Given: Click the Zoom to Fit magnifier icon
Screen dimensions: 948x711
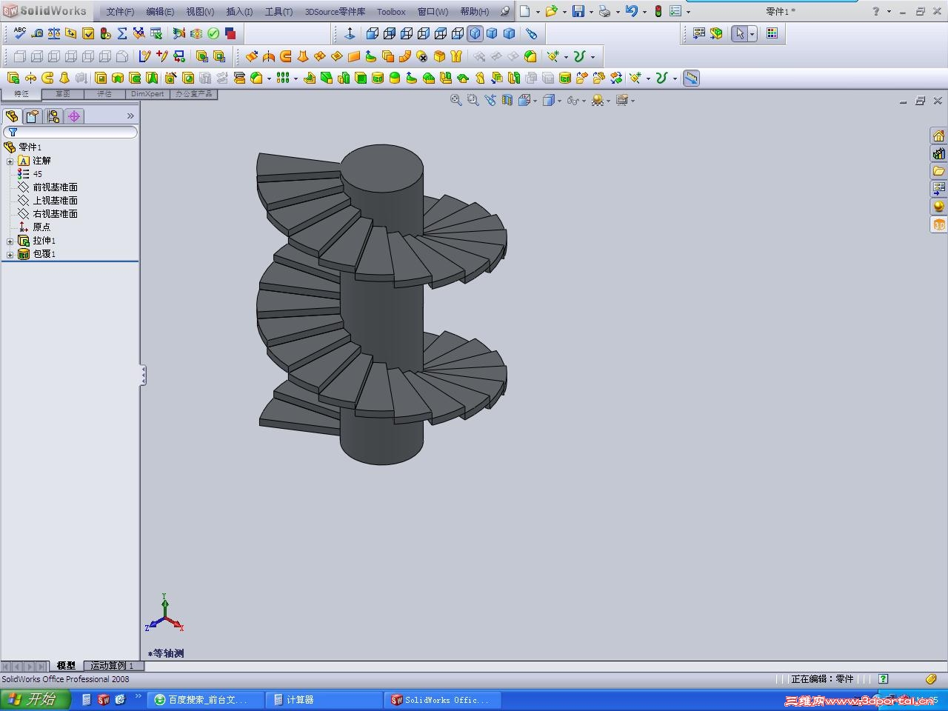Looking at the screenshot, I should click(456, 100).
